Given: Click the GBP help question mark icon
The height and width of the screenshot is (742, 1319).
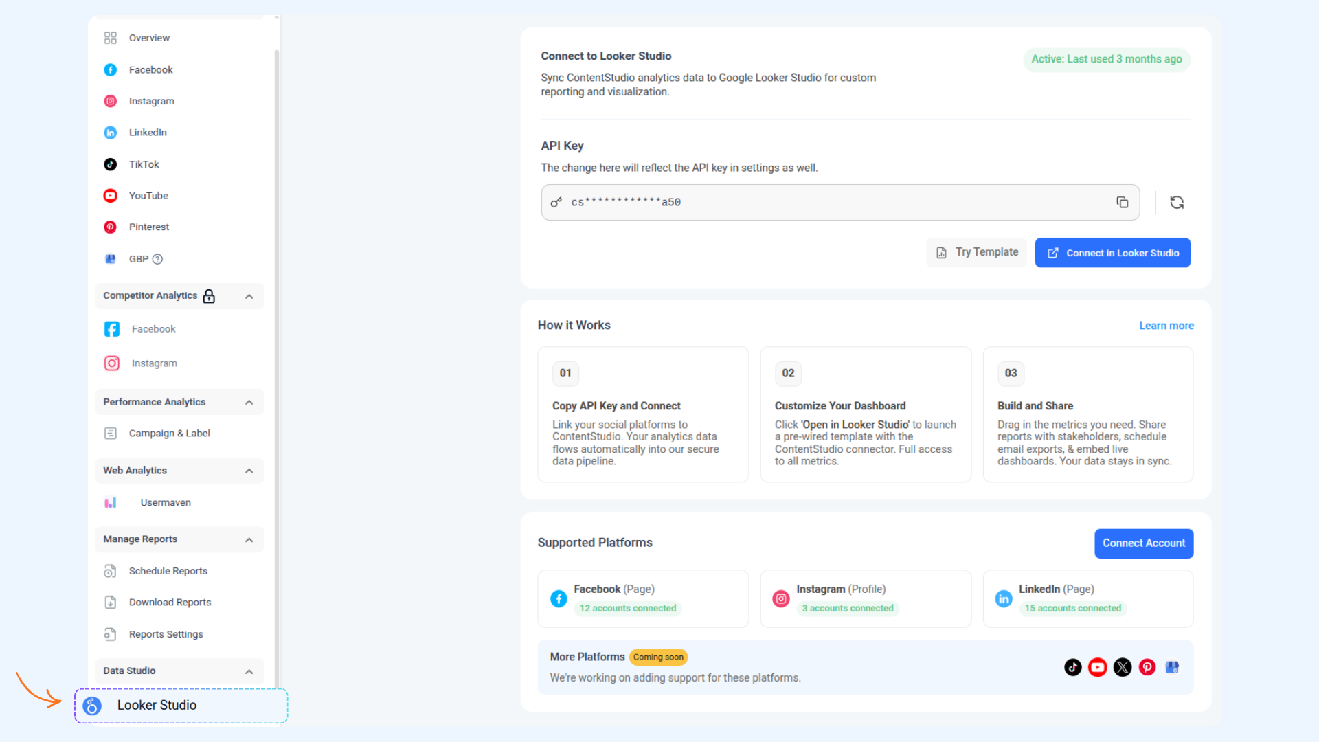Looking at the screenshot, I should click(x=157, y=259).
